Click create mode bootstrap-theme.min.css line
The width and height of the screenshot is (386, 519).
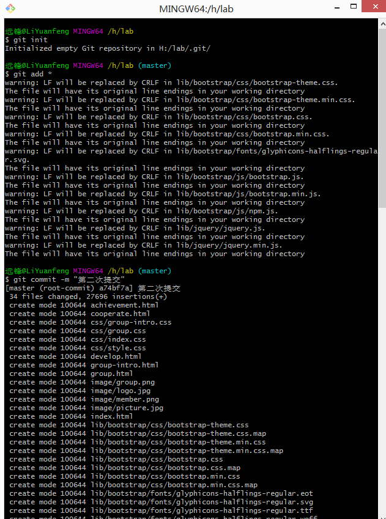click(x=138, y=442)
